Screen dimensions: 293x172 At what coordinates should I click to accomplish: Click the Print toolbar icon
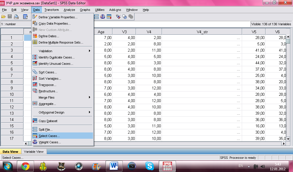16,17
